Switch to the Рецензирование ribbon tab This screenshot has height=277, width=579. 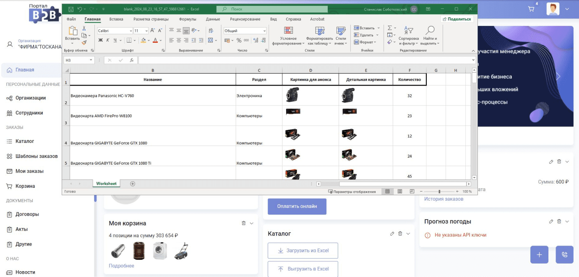pos(245,19)
